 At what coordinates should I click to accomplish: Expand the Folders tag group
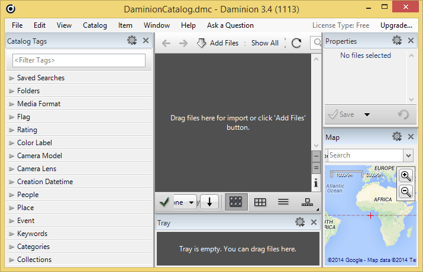pyautogui.click(x=11, y=91)
